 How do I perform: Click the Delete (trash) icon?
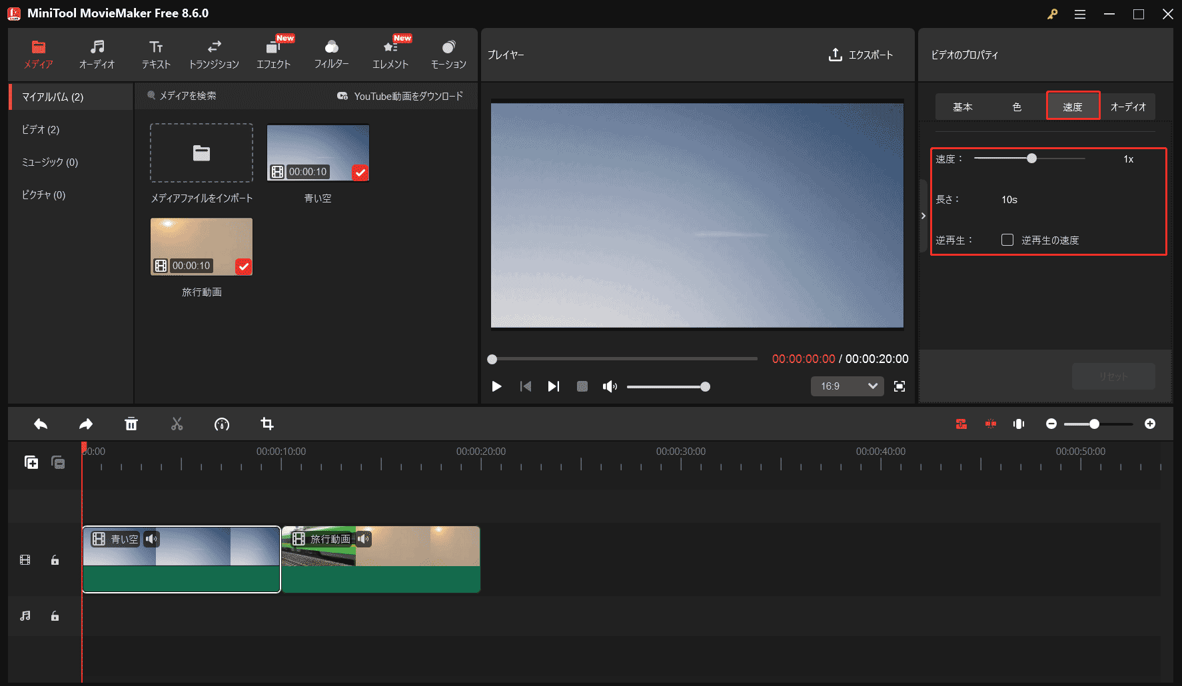click(x=131, y=424)
